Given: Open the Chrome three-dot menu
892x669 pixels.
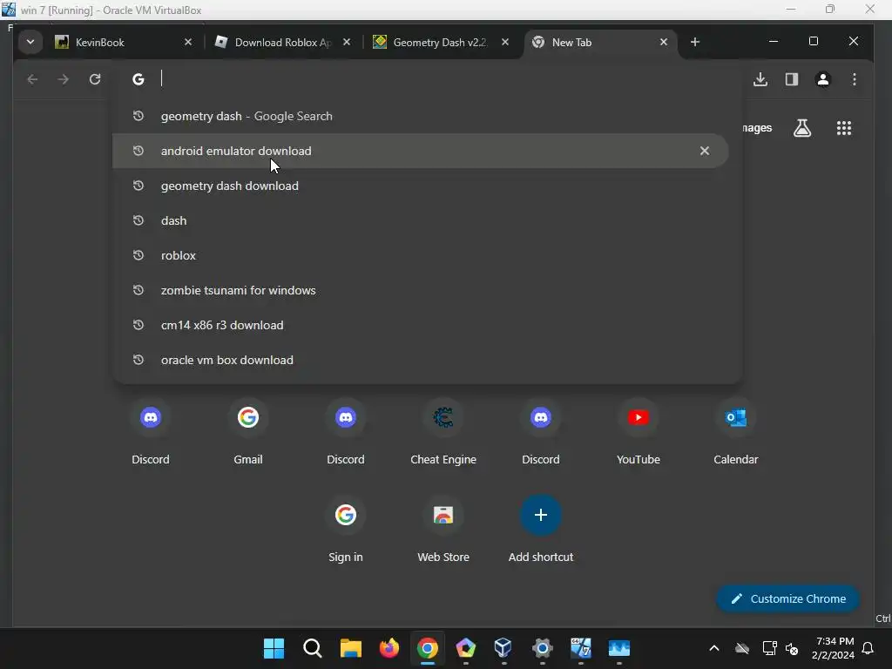Looking at the screenshot, I should click(854, 79).
